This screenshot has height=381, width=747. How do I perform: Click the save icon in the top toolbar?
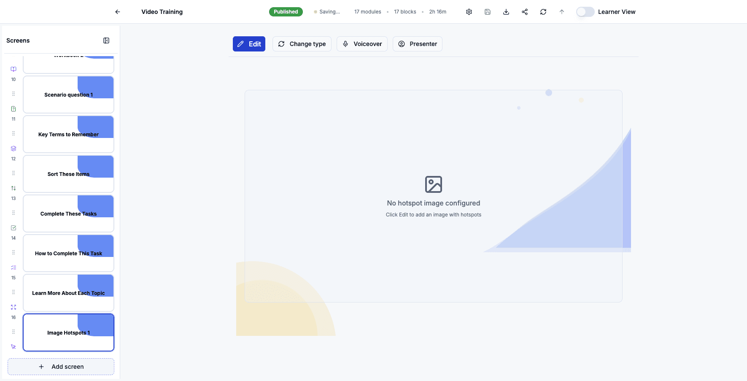click(x=487, y=11)
